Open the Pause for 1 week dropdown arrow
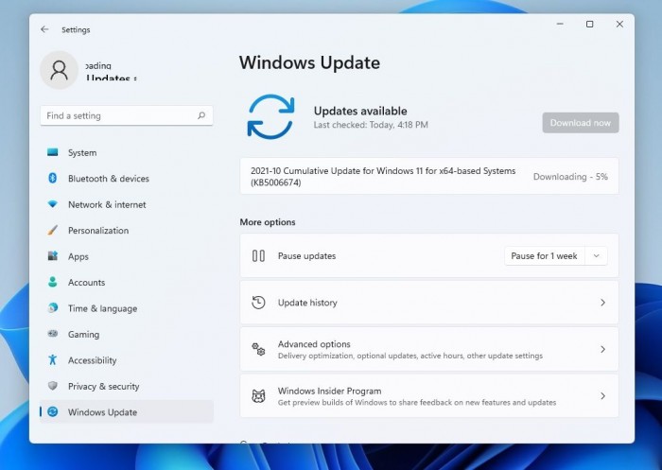The image size is (662, 470). (596, 256)
